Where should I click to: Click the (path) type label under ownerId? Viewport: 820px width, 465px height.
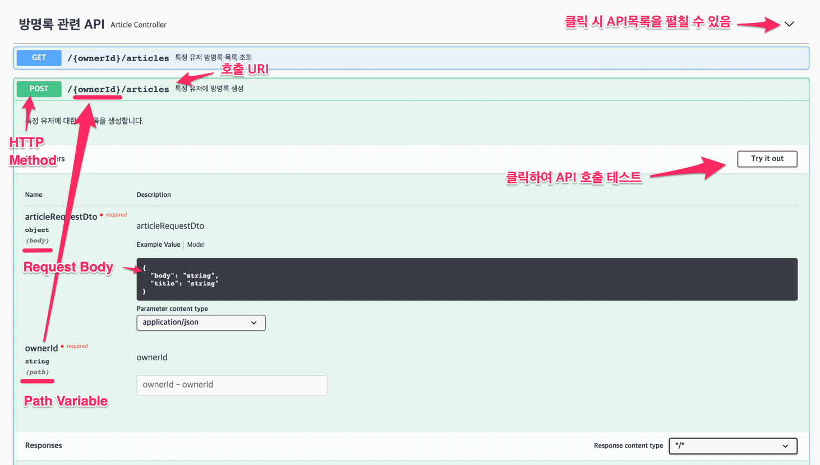(x=38, y=372)
